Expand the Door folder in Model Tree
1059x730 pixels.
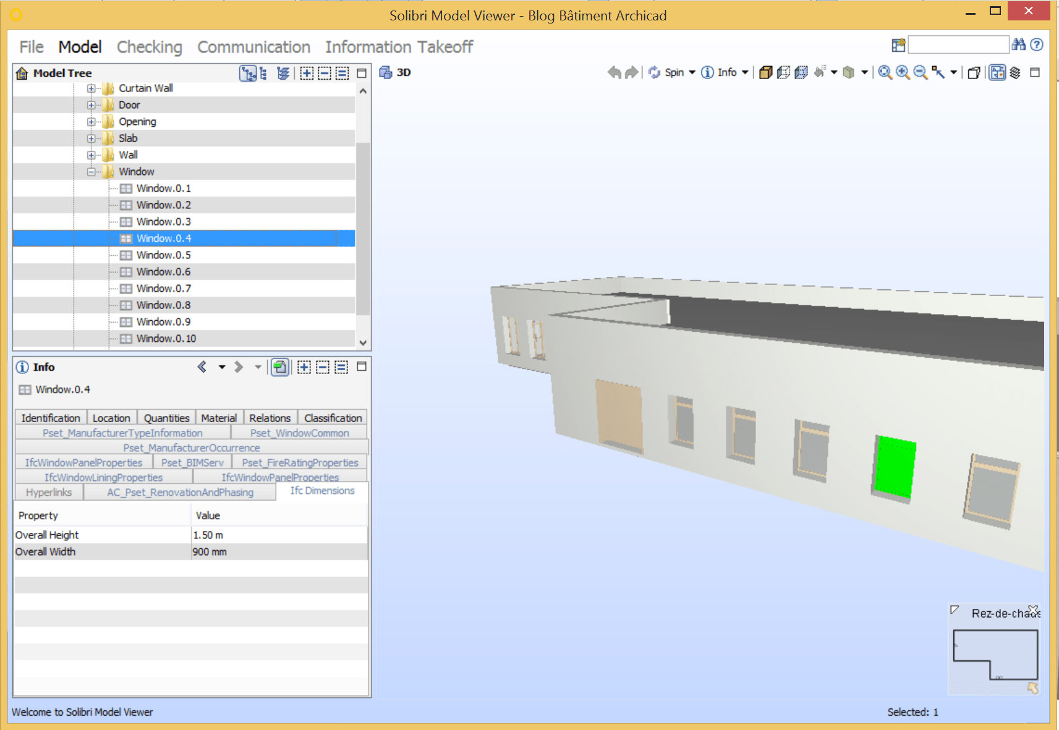(x=91, y=105)
